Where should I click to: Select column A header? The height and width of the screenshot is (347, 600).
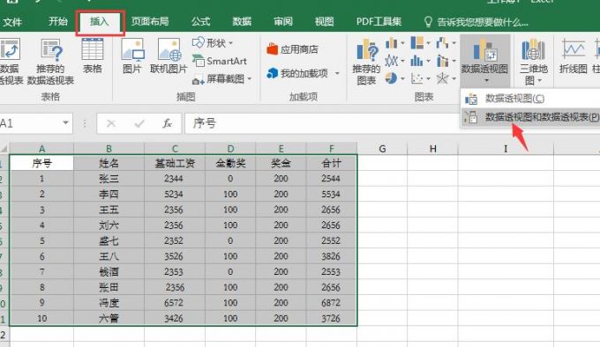pyautogui.click(x=41, y=149)
